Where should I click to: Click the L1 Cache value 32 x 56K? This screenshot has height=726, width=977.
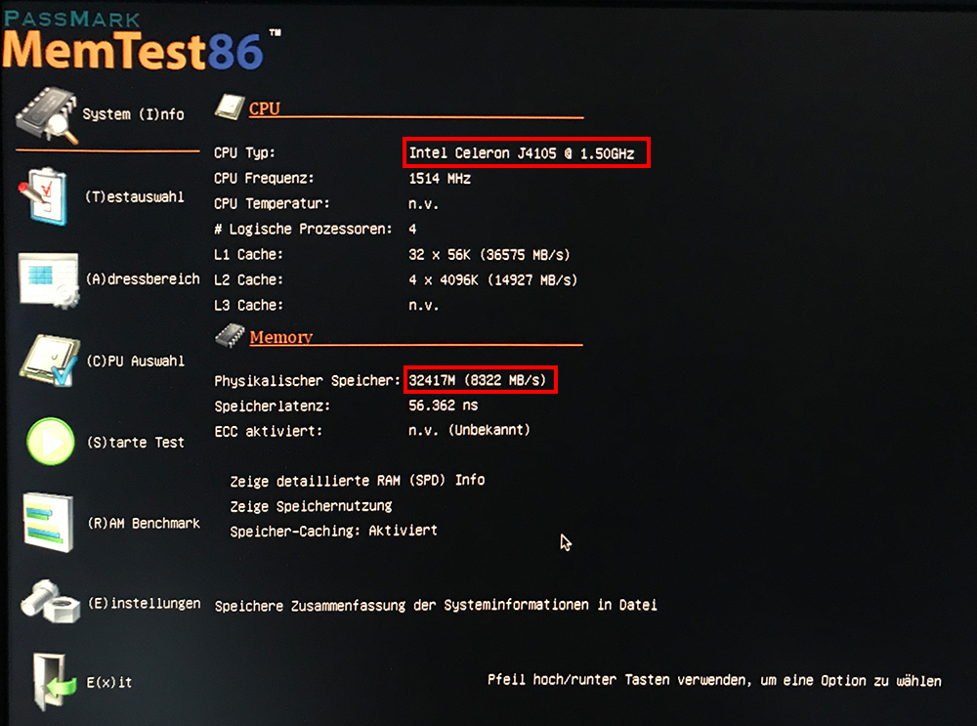click(489, 255)
